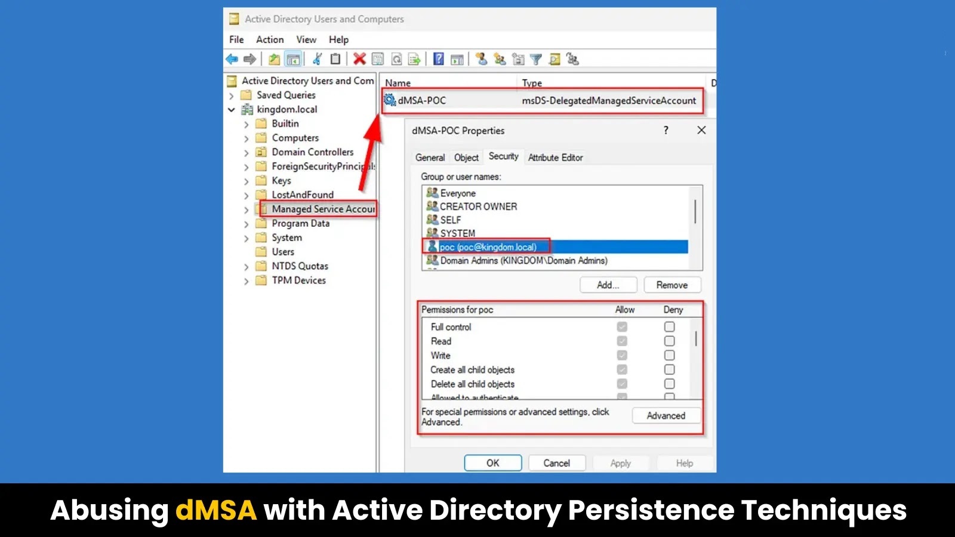Click the Remove button
Image resolution: width=955 pixels, height=537 pixels.
point(672,285)
